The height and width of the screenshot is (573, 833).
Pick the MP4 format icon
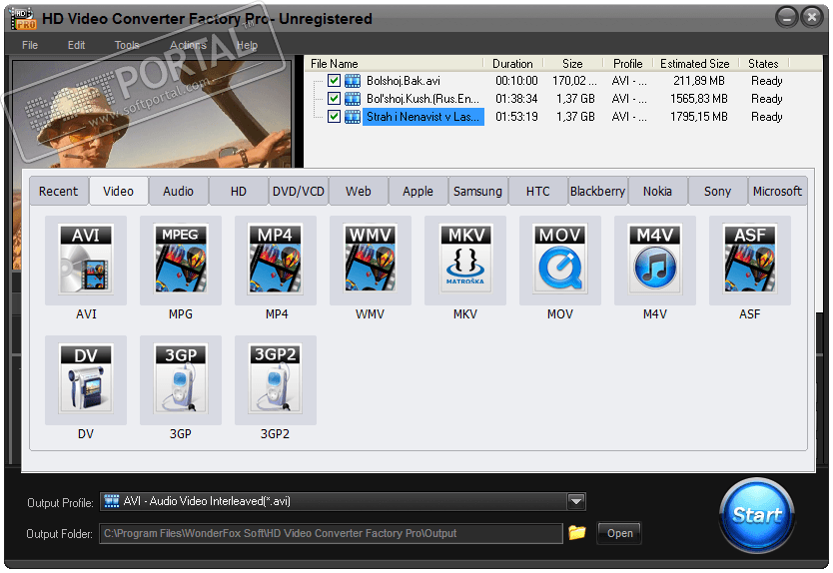pos(276,260)
